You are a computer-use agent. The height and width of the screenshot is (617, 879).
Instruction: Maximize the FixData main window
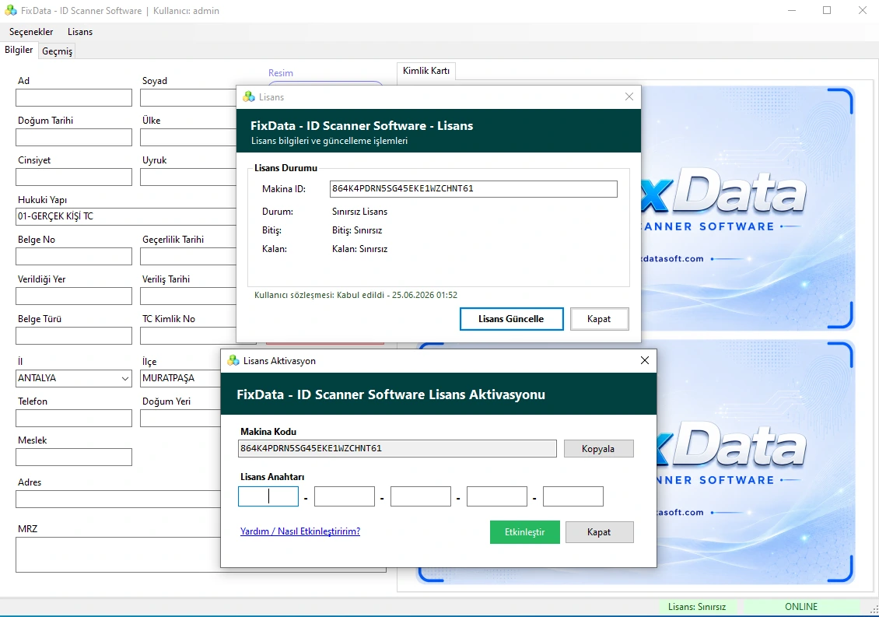(x=827, y=11)
